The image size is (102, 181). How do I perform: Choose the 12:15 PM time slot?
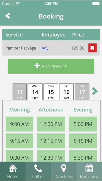click(51, 141)
